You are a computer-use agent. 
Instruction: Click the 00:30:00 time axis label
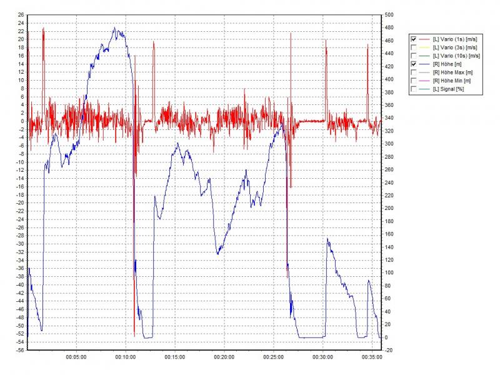click(x=322, y=357)
